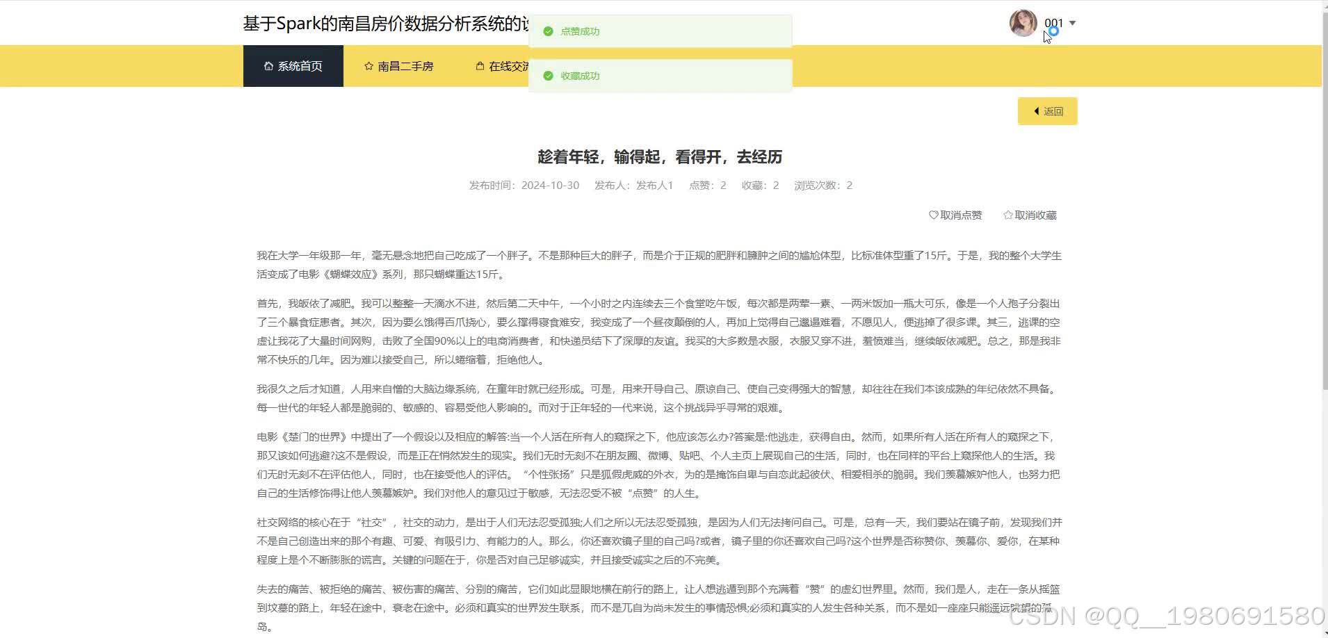Click the star icon beside 南昌二手房
This screenshot has width=1328, height=638.
coord(369,66)
